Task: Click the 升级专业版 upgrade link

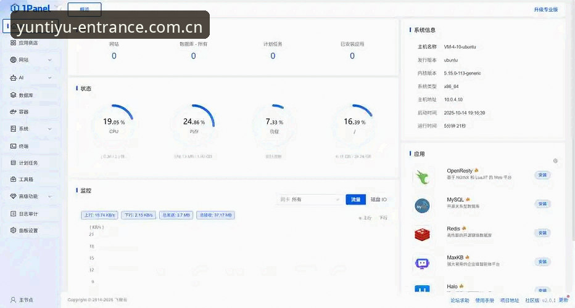Action: 545,9
